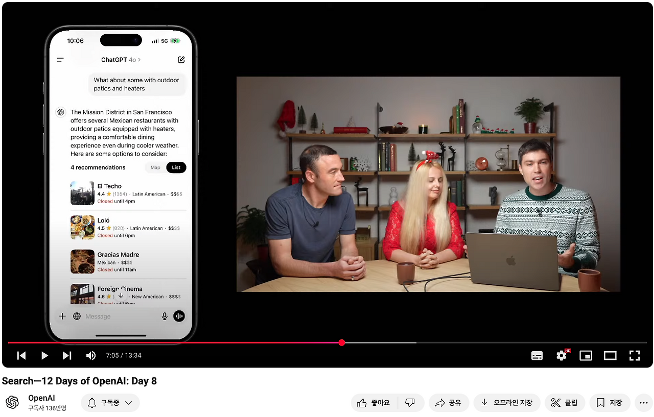
Task: Click the New American label for Foreign Cinema
Action: pos(148,297)
